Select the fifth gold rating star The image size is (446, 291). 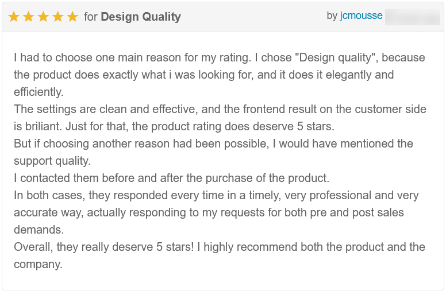[x=72, y=17]
